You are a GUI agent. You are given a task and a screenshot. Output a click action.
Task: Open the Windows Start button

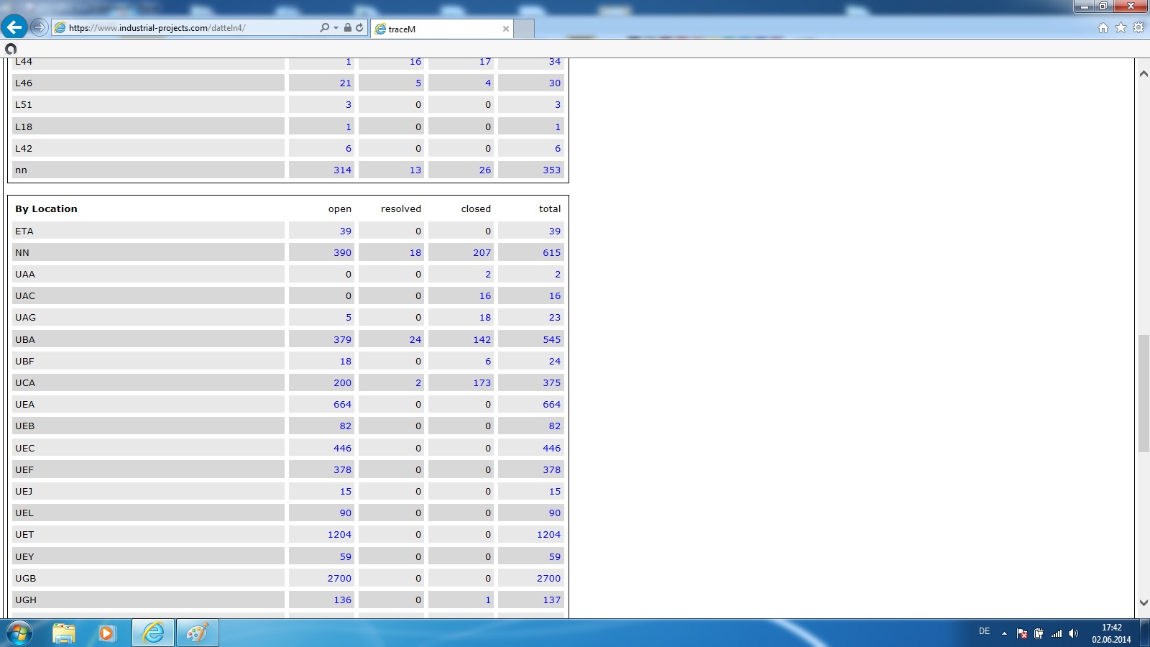19,633
